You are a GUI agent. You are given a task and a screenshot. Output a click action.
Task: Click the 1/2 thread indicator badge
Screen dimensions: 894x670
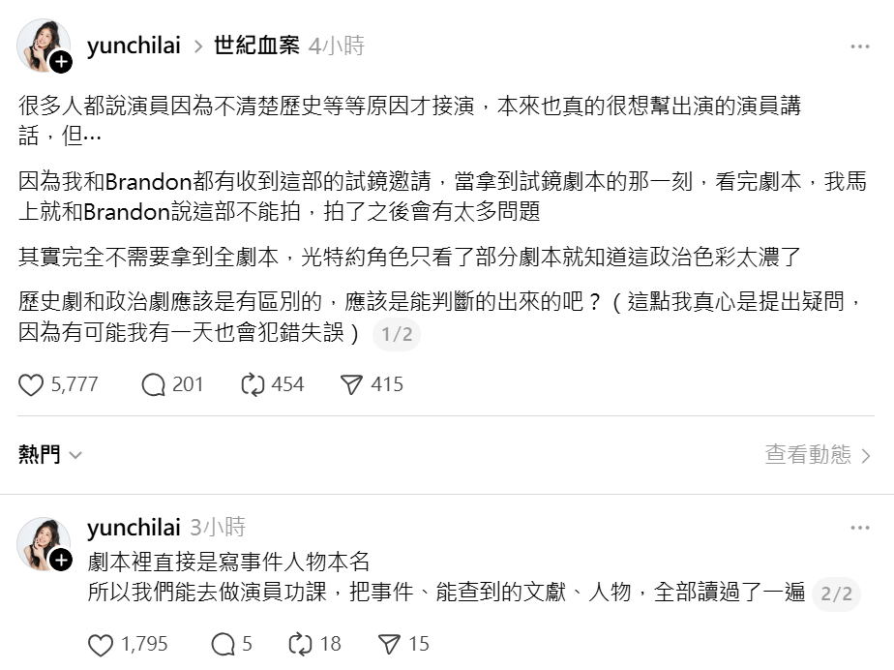397,335
